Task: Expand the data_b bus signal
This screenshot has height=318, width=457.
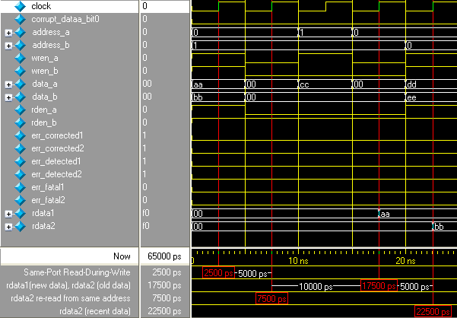Action: click(8, 97)
